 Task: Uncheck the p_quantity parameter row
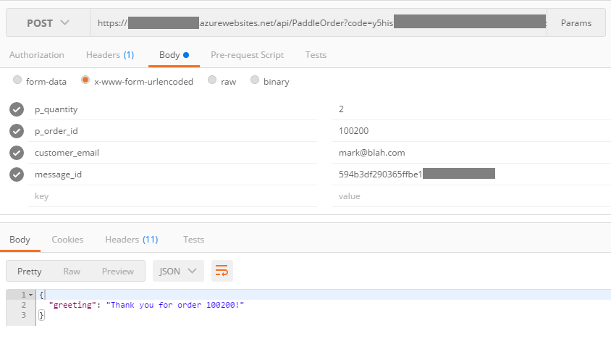(x=17, y=109)
